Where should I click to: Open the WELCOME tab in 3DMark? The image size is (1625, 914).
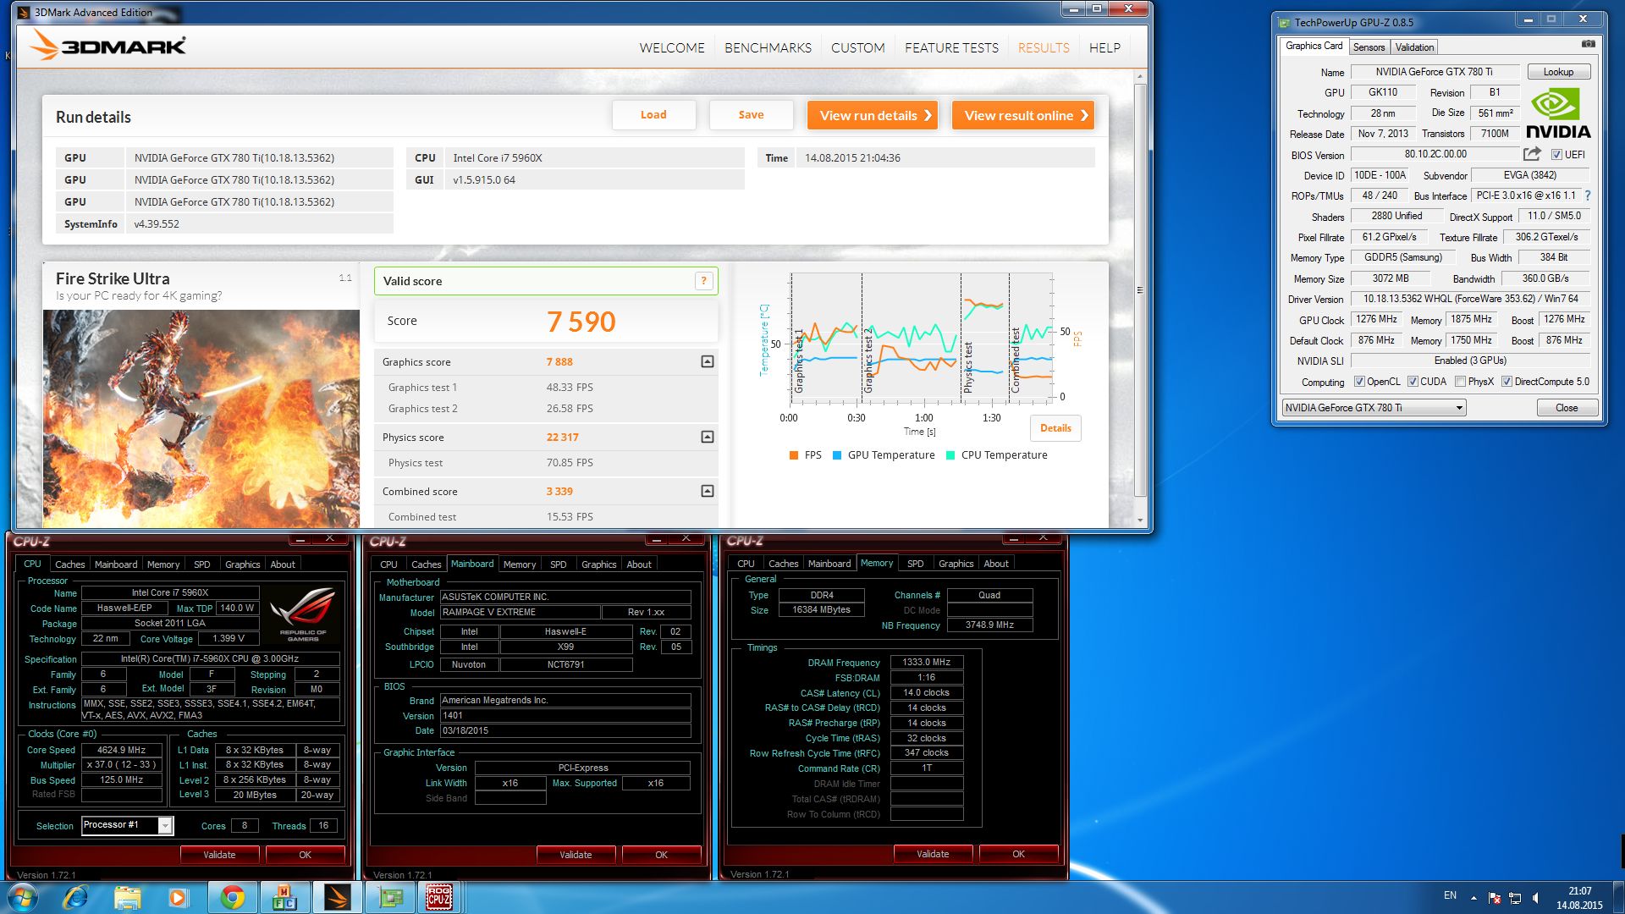(x=672, y=48)
